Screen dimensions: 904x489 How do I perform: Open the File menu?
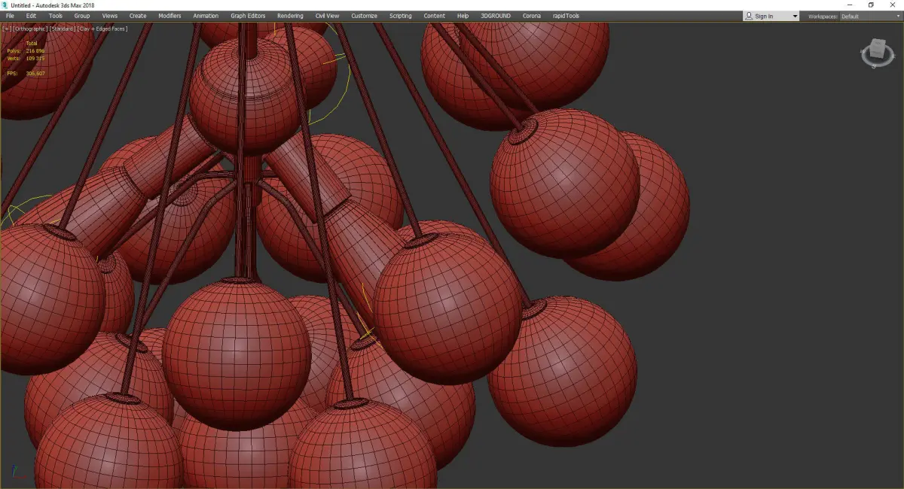(x=10, y=16)
